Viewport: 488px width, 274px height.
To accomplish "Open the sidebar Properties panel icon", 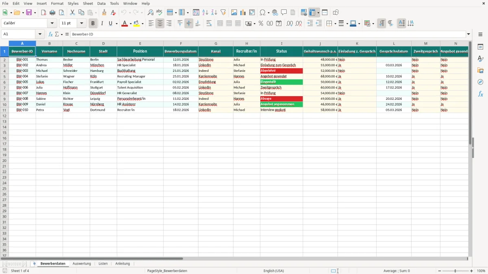I will coord(480,47).
